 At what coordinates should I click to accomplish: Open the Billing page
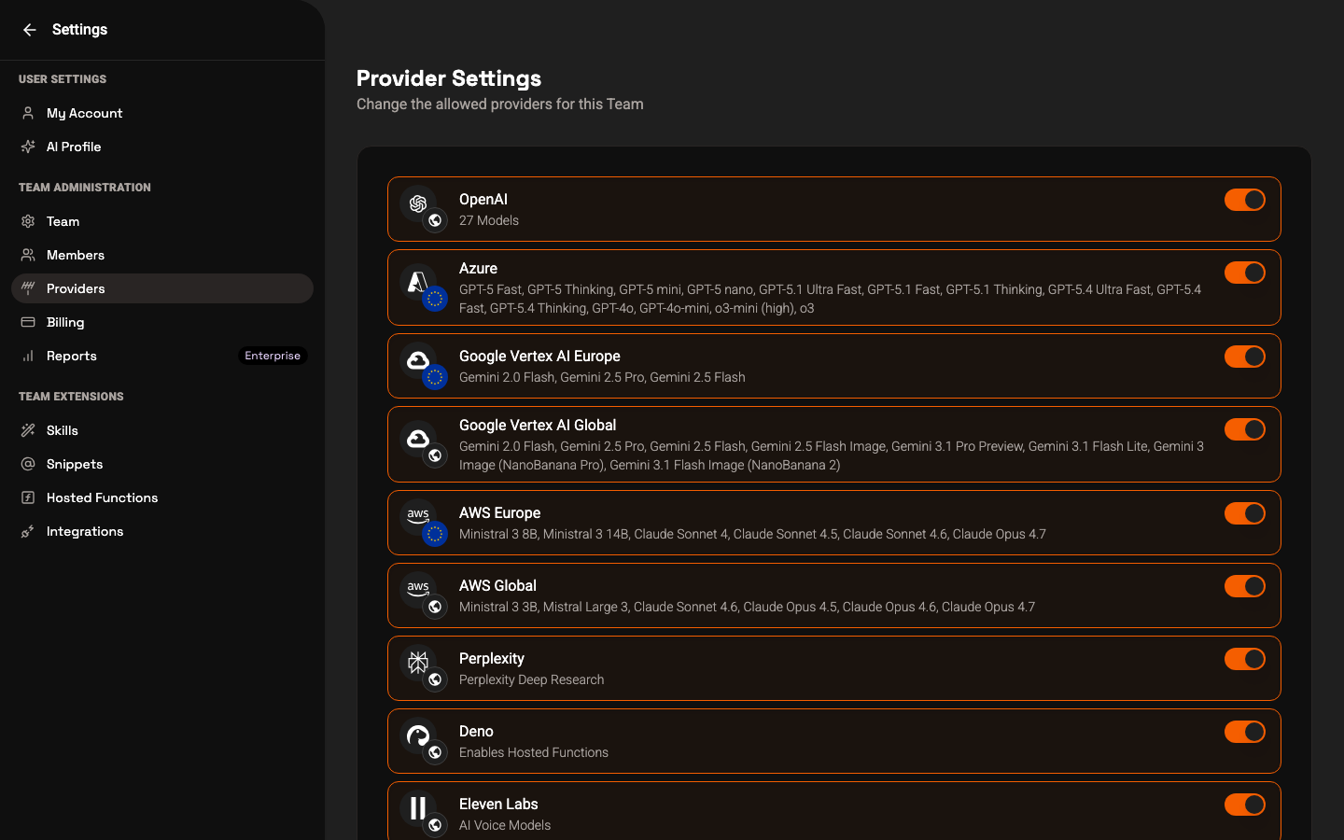(162, 322)
